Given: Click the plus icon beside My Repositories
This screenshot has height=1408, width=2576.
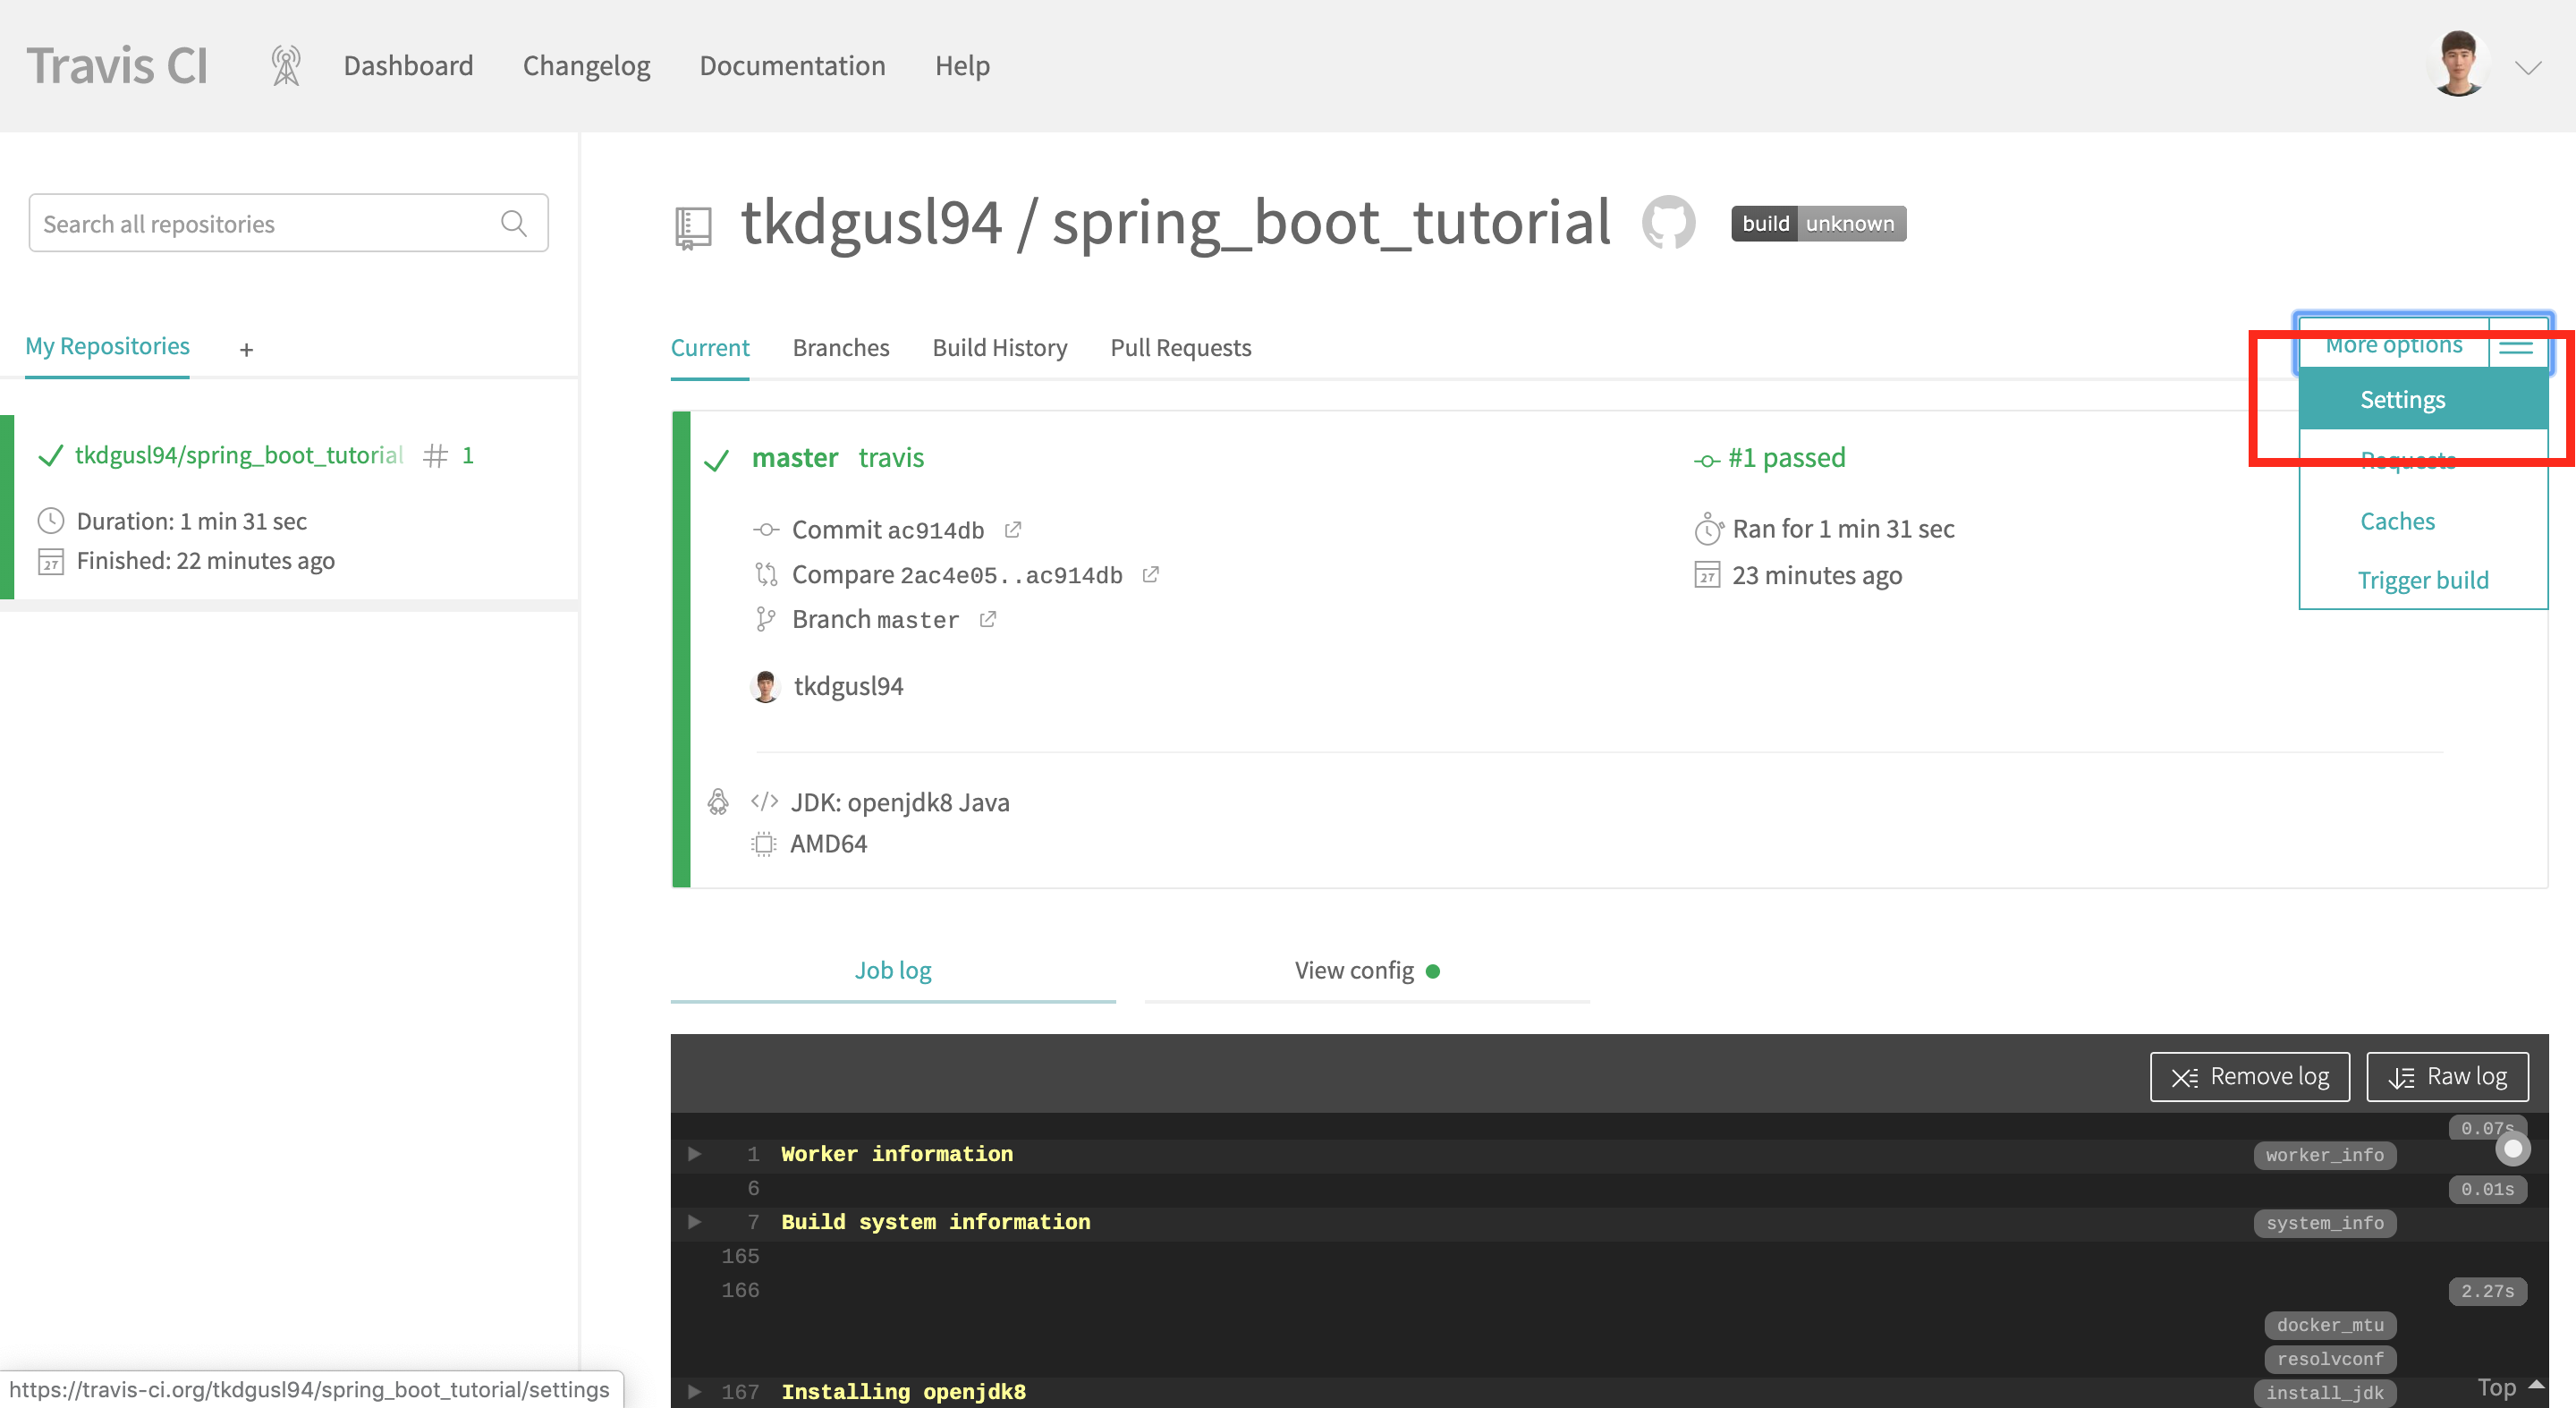Looking at the screenshot, I should click(x=246, y=349).
